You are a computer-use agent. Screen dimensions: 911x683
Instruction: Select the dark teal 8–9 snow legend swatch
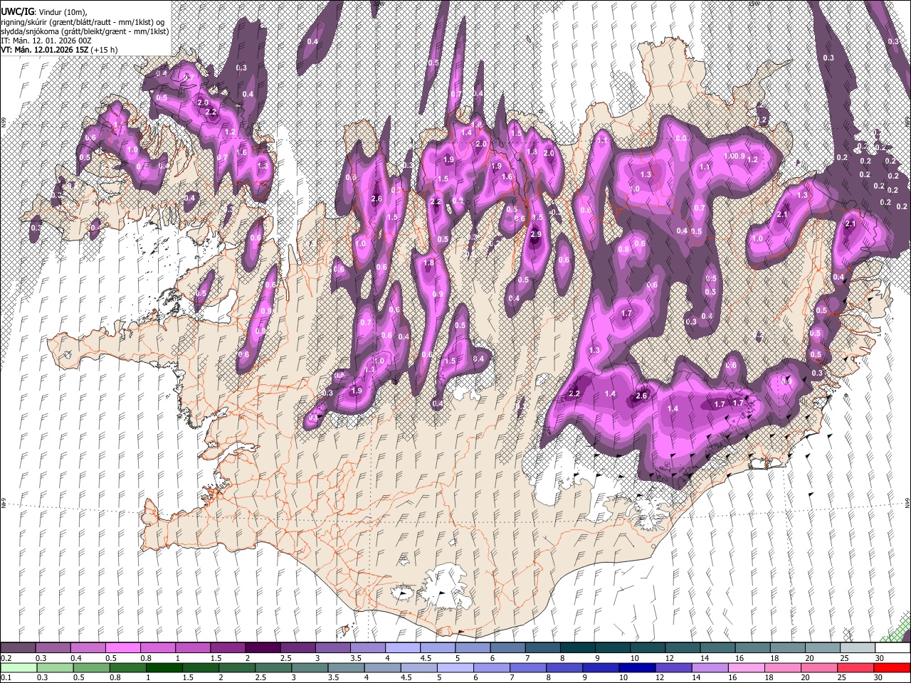(x=577, y=648)
